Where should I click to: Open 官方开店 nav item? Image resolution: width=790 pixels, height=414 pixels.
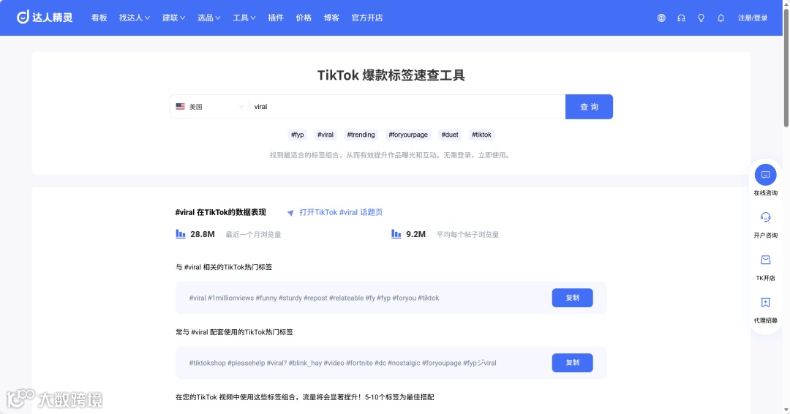pos(366,18)
